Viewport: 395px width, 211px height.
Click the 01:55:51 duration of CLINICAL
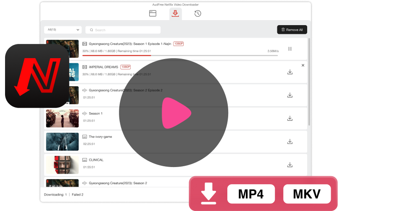[x=89, y=167]
